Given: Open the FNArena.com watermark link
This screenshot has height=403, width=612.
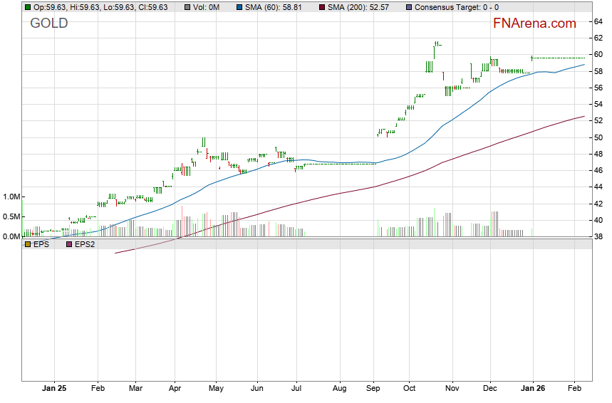Looking at the screenshot, I should pyautogui.click(x=534, y=23).
